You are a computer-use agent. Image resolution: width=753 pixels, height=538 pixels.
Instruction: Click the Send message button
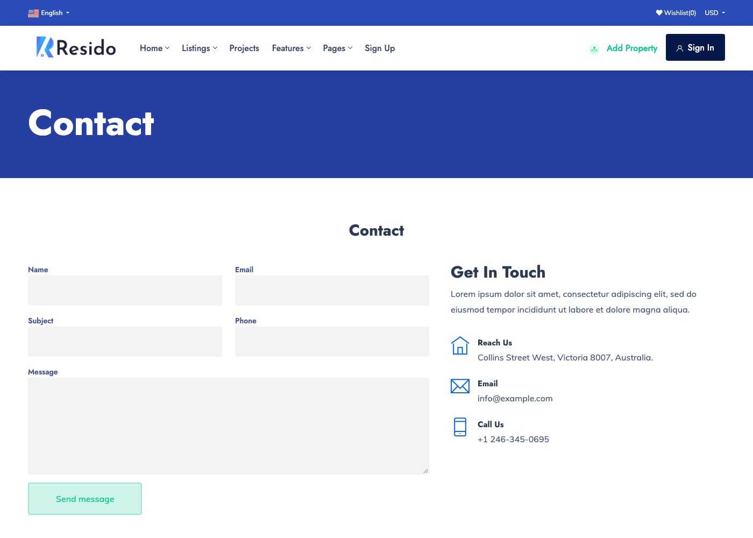tap(85, 499)
